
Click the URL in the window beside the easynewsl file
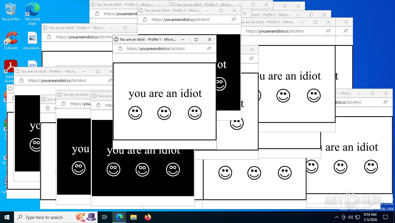point(84,37)
